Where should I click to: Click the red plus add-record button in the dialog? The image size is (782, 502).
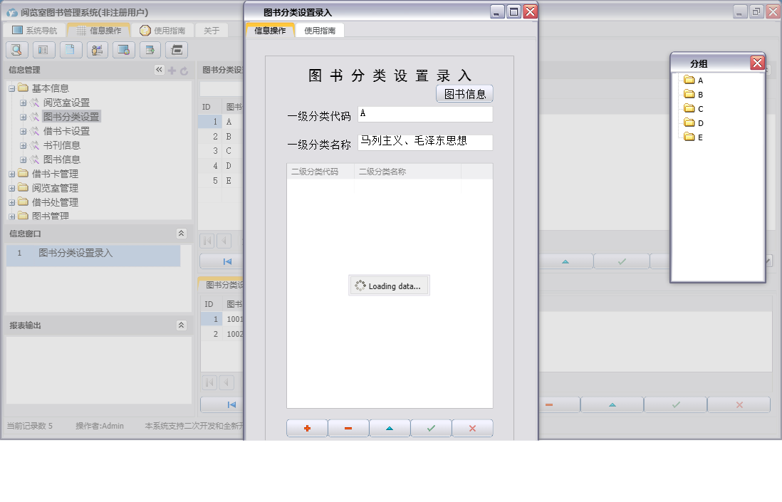pos(307,428)
